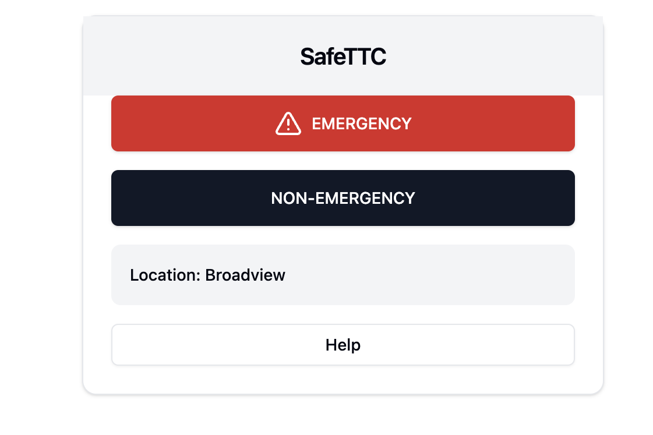This screenshot has width=653, height=435.
Task: Report an emergency using the red button
Action: click(343, 123)
